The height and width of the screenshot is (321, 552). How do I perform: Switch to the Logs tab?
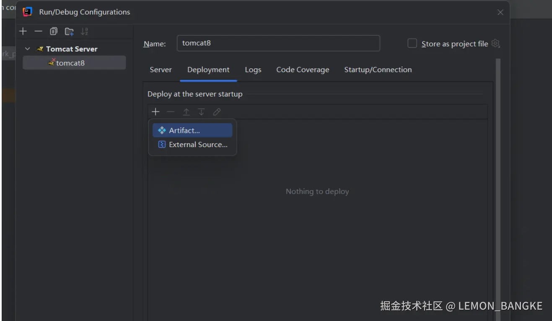[x=253, y=70]
